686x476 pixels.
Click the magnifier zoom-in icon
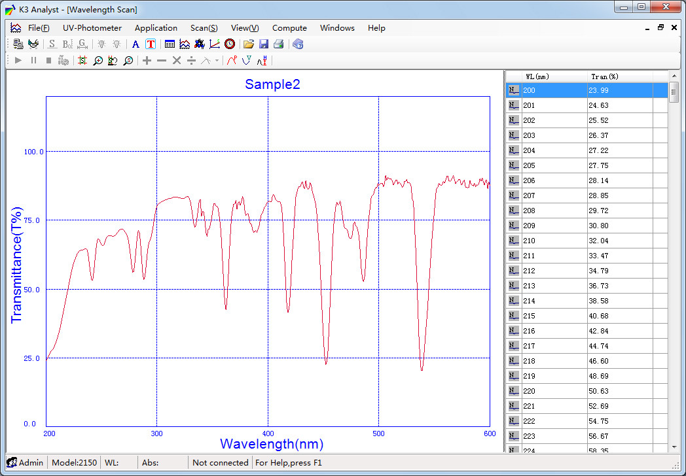coord(98,61)
